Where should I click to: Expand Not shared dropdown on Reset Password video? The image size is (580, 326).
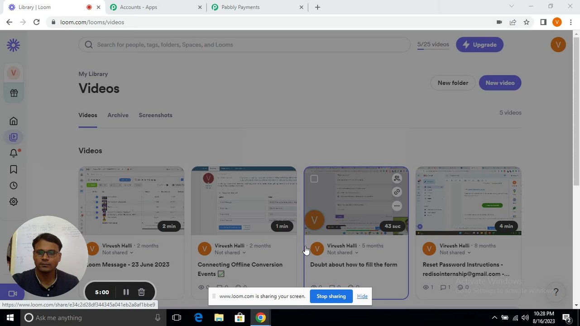tap(455, 253)
